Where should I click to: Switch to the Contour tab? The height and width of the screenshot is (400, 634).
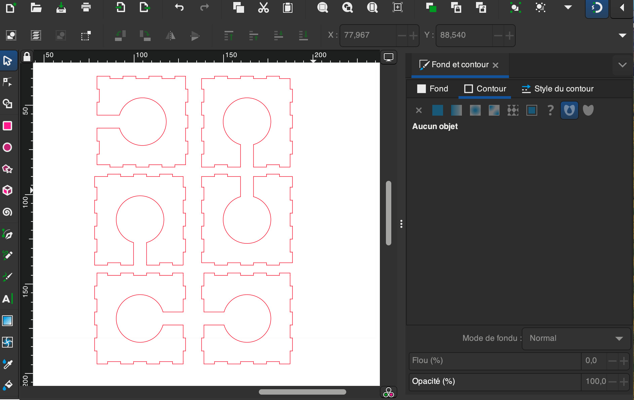[485, 89]
